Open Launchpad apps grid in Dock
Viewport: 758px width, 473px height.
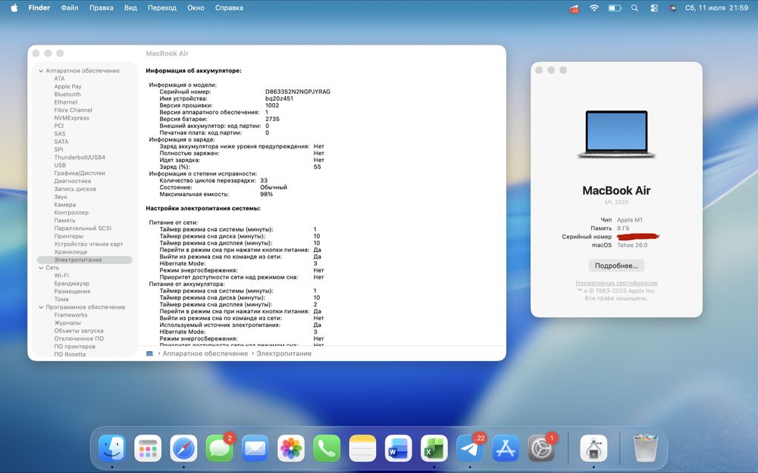point(148,448)
